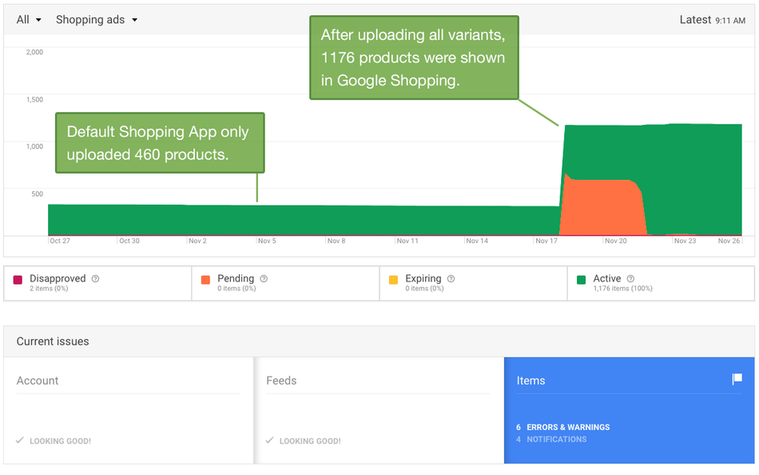The width and height of the screenshot is (759, 475).
Task: Click help icon next to Disapproved
Action: (96, 279)
